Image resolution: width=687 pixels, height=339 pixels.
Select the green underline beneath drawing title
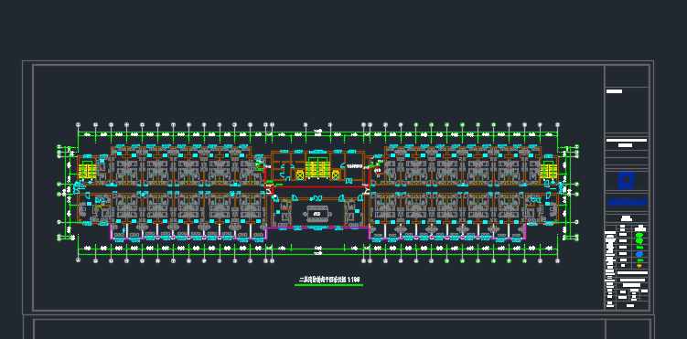328,285
